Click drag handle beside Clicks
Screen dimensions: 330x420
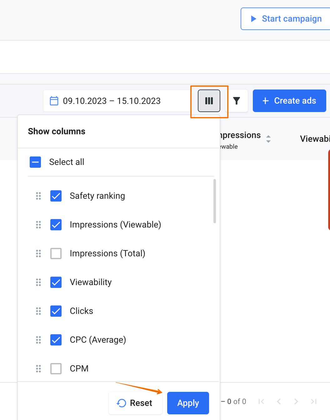click(38, 311)
